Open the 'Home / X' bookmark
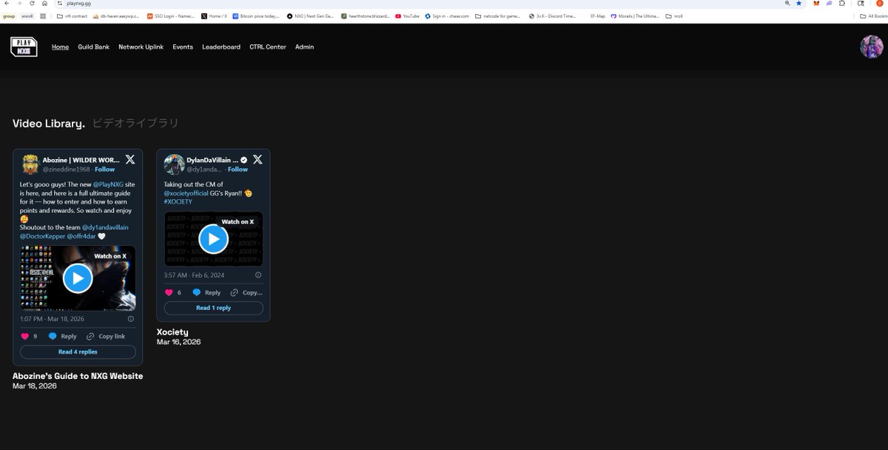This screenshot has width=888, height=450. click(x=214, y=16)
